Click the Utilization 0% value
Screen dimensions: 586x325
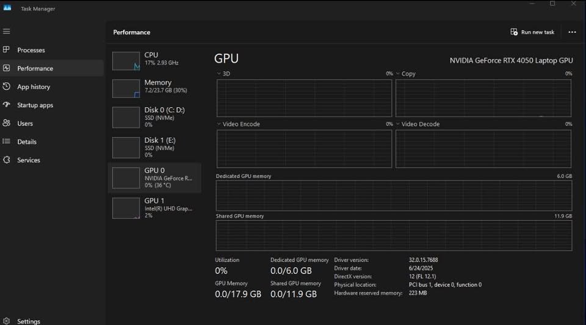221,271
